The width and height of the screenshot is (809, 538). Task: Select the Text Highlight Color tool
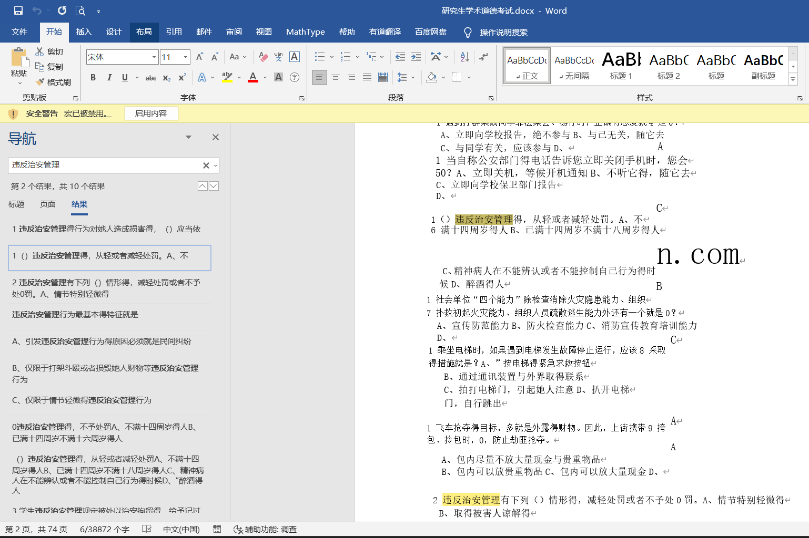[x=227, y=77]
